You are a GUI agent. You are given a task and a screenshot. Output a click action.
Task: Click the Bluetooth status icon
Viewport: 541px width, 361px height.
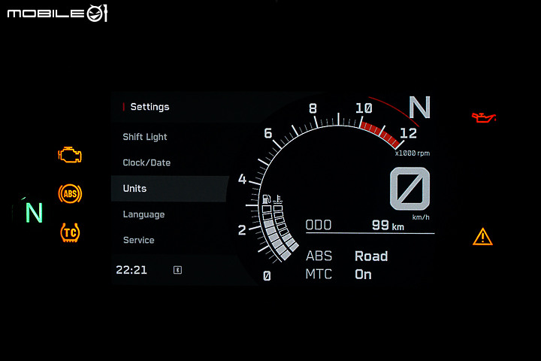(x=177, y=270)
